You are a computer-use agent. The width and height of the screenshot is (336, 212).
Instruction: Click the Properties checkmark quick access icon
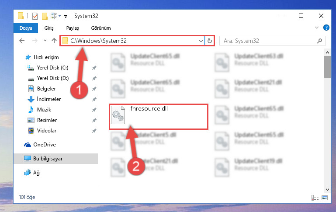35,16
